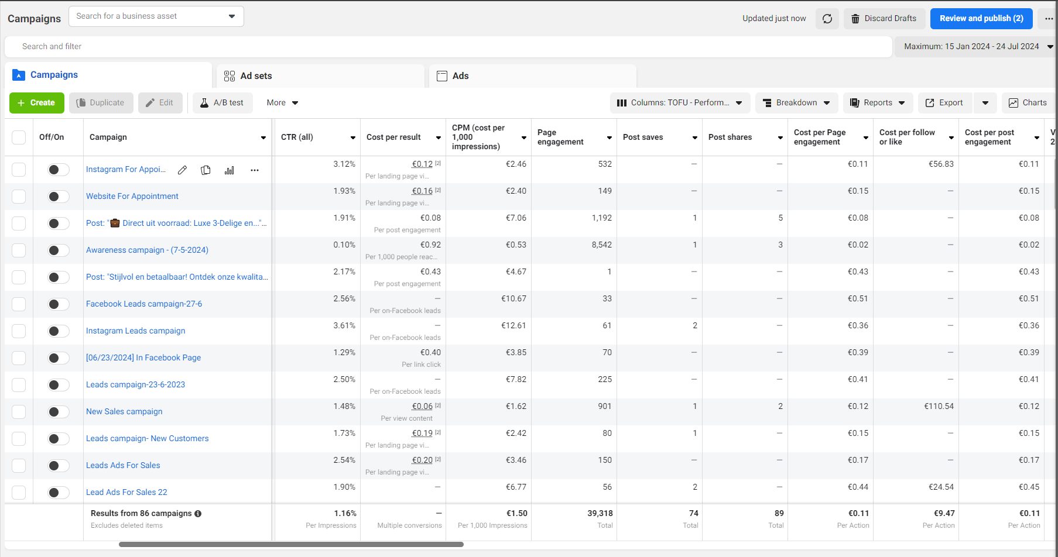
Task: Click the info icon beside Results from 86 campaigns
Action: pos(198,514)
